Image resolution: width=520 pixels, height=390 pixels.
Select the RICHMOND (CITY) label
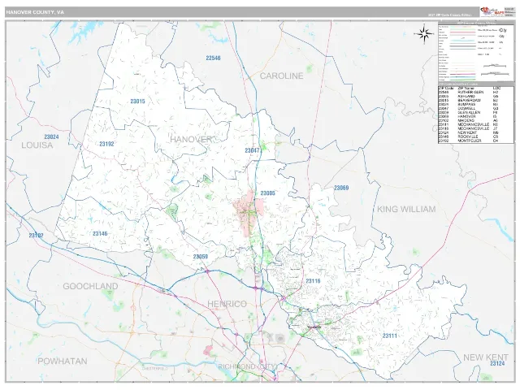click(x=247, y=366)
